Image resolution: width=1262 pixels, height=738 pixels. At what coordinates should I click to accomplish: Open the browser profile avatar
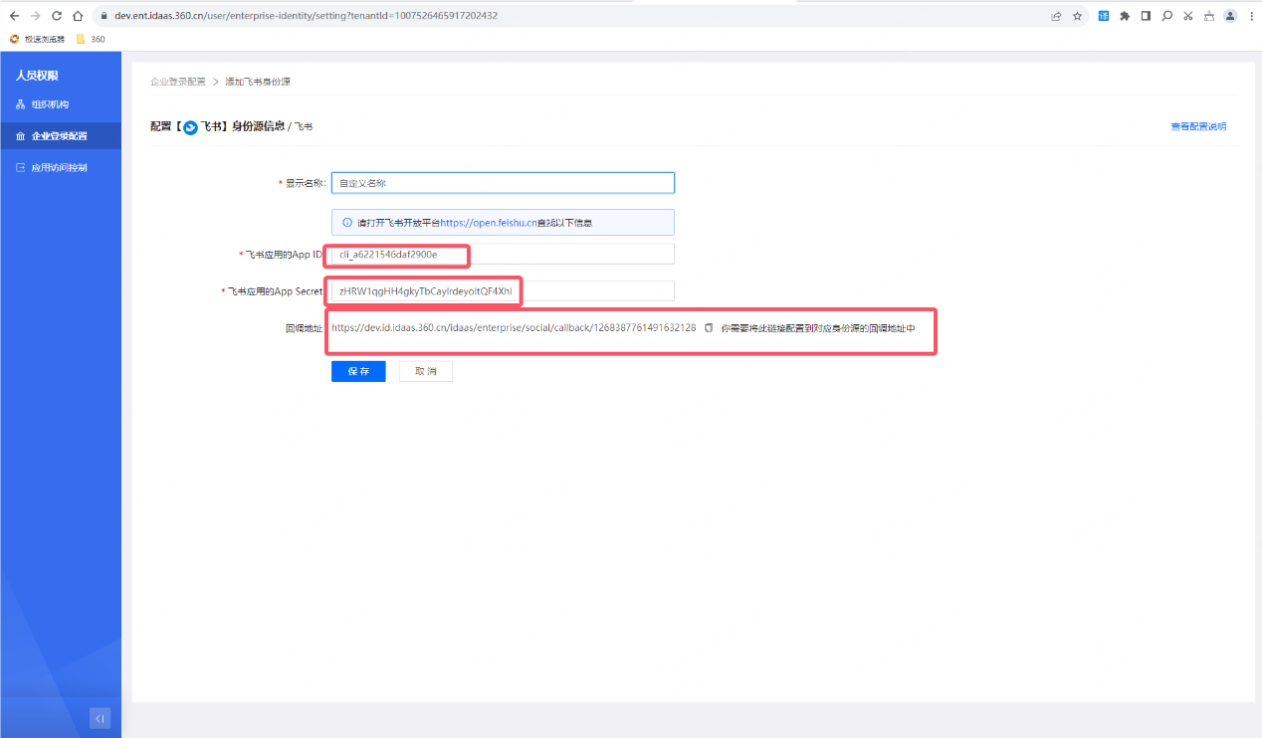click(x=1230, y=16)
